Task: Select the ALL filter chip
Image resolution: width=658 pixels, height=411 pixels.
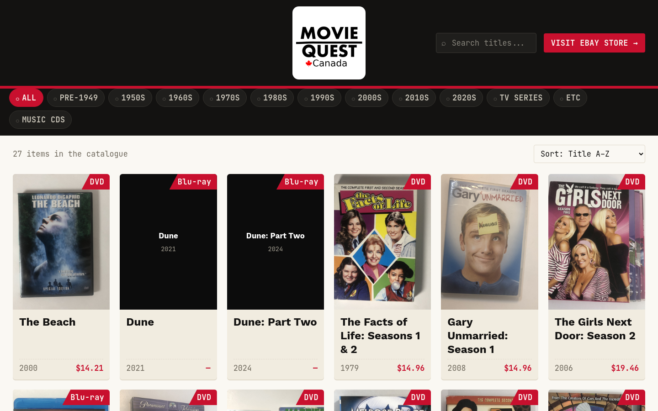Action: (26, 98)
